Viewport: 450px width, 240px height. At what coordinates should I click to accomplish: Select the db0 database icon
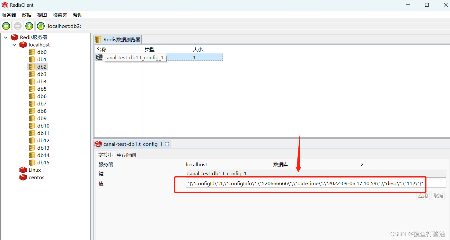32,52
